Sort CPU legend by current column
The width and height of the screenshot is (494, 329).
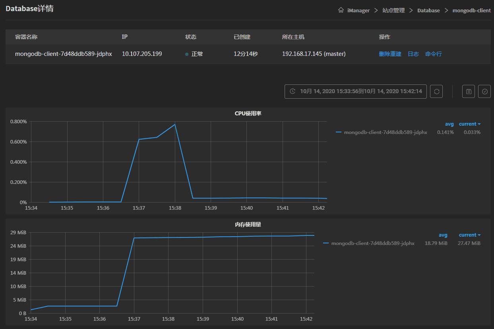point(469,124)
